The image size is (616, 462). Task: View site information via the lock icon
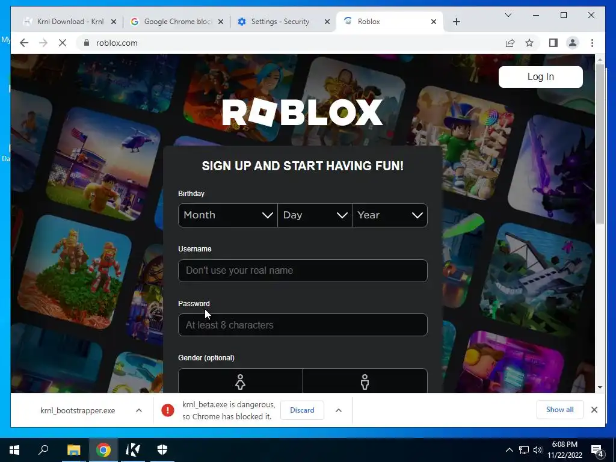pos(87,43)
